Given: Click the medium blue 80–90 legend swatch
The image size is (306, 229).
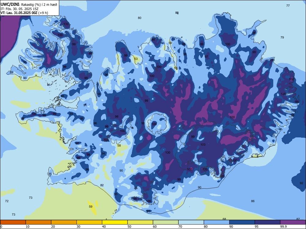Looking at the screenshot, I should tap(217, 222).
